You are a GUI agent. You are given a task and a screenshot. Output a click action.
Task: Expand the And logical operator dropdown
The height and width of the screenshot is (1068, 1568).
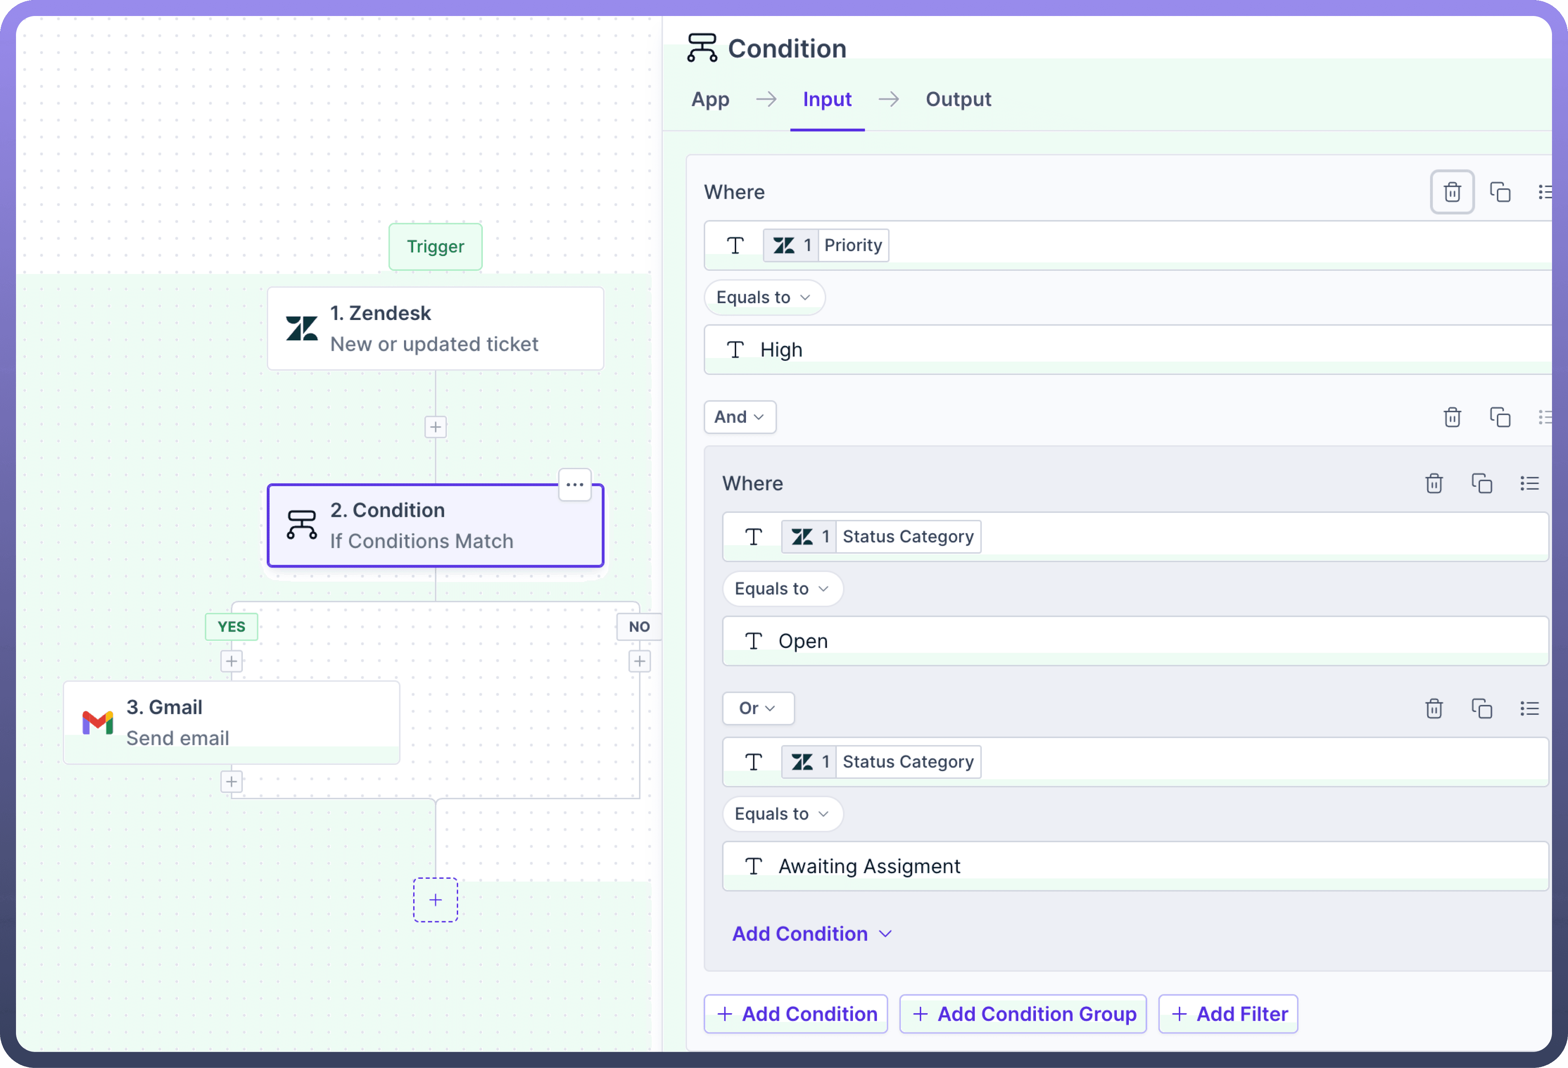(740, 417)
